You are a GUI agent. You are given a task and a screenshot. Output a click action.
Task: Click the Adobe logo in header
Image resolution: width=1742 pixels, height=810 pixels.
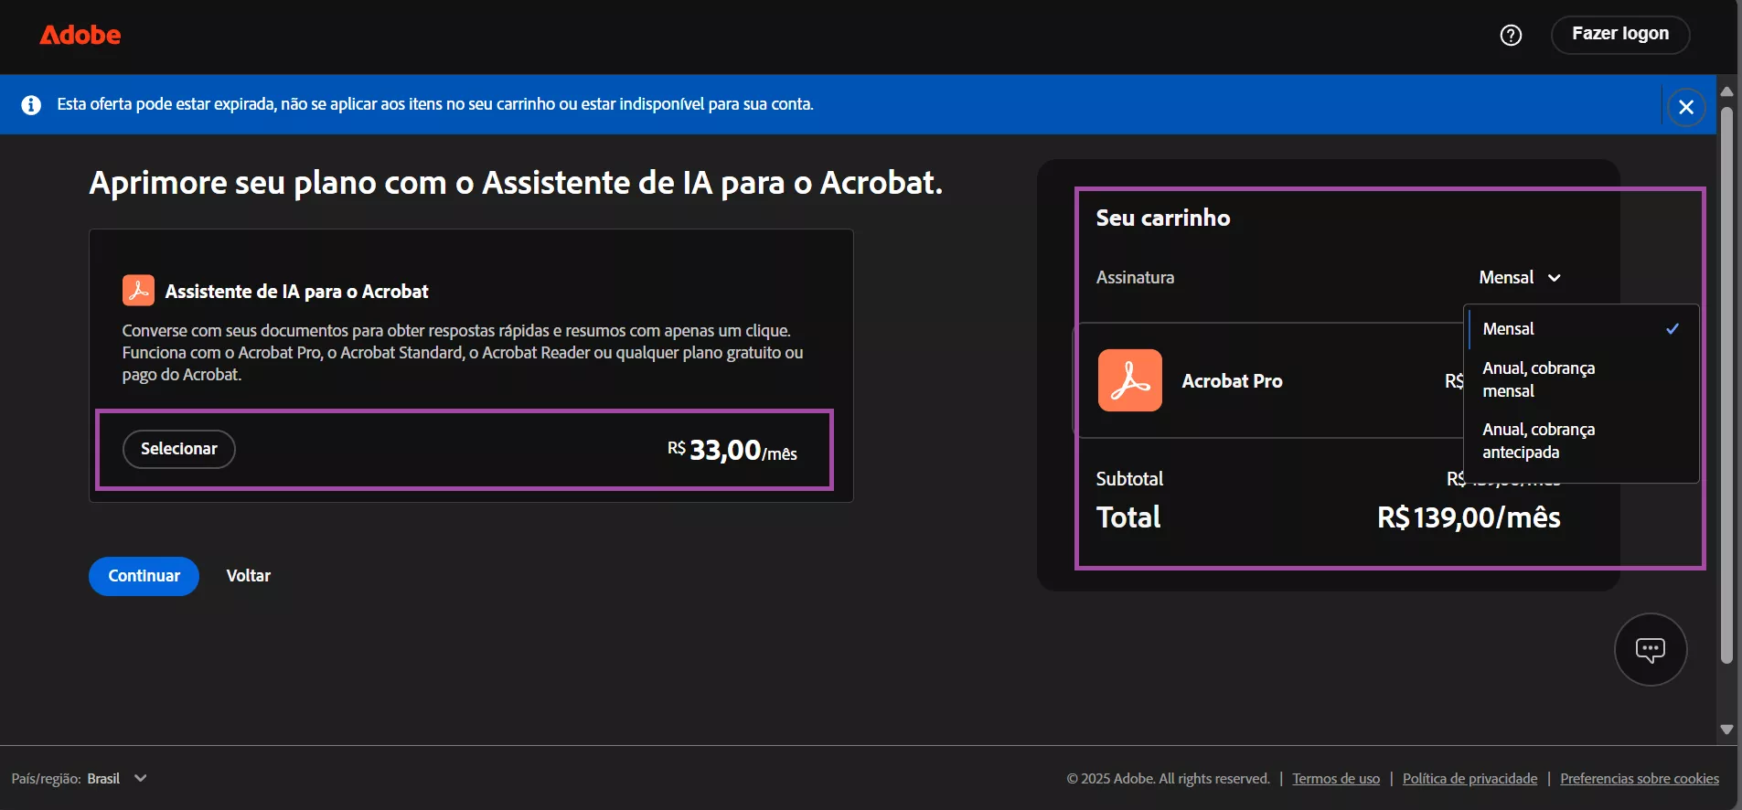pyautogui.click(x=80, y=35)
